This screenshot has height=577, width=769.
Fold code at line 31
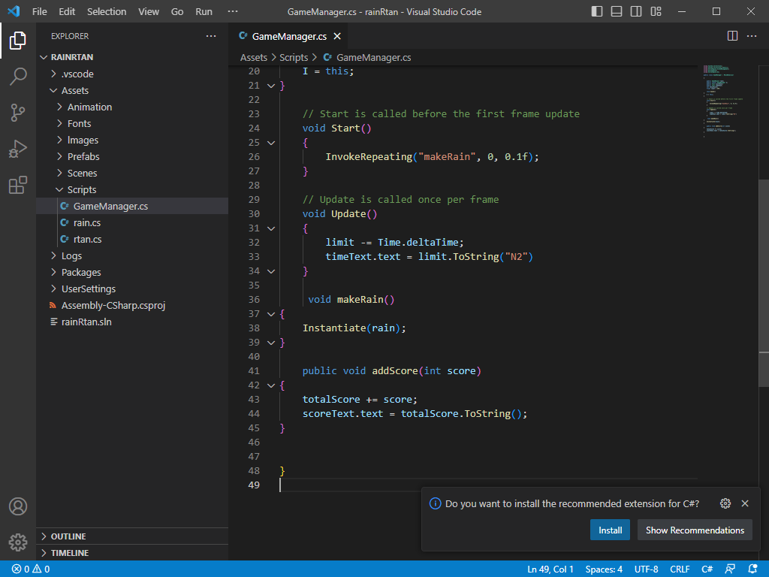coord(270,228)
